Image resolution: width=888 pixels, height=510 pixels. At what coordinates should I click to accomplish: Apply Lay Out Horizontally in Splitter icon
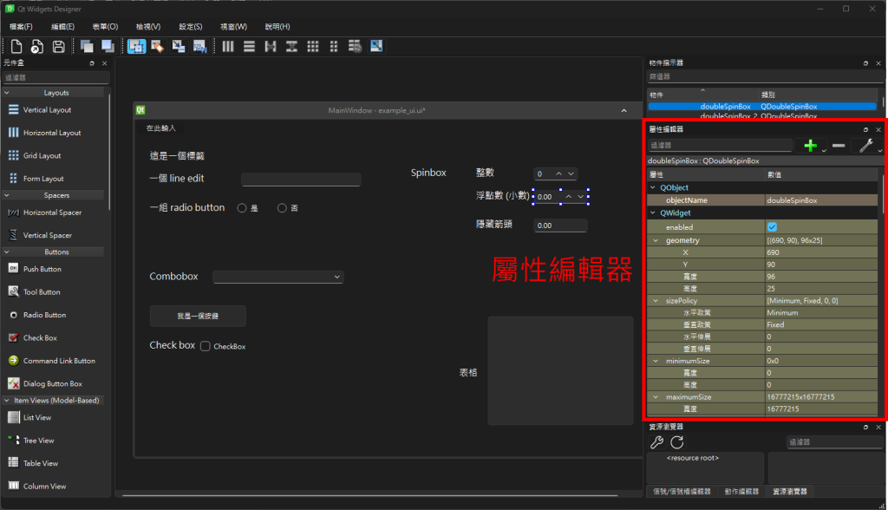pyautogui.click(x=271, y=47)
